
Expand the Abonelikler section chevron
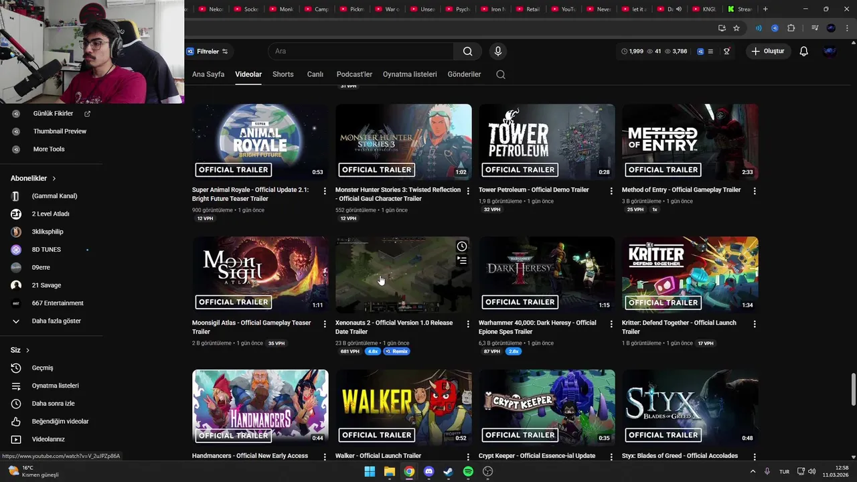point(54,179)
